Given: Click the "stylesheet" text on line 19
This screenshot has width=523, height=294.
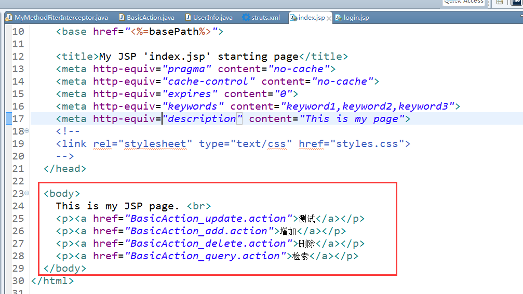Looking at the screenshot, I should point(155,144).
